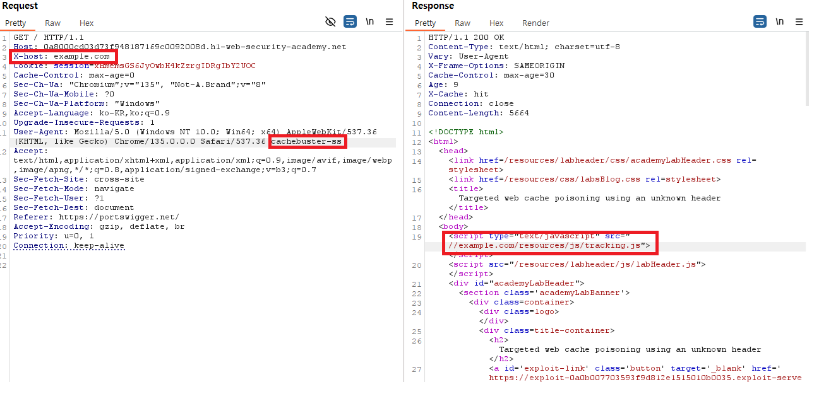Screen dimensions: 819x394
Task: Click the '<div class=container>' line
Action: point(522,302)
